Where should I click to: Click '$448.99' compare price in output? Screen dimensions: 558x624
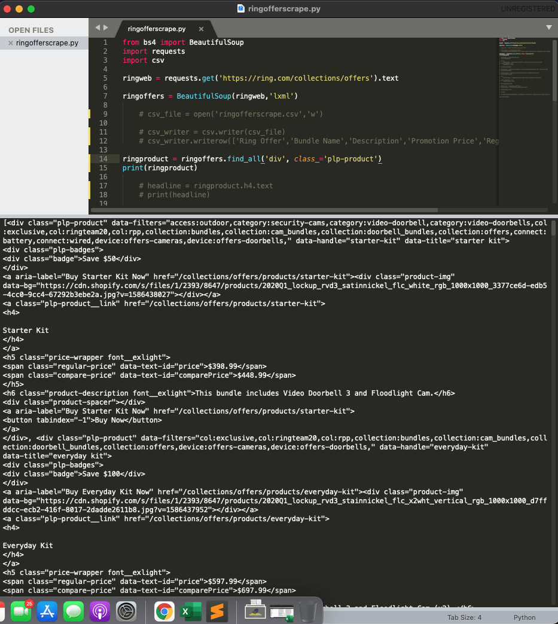coord(252,375)
